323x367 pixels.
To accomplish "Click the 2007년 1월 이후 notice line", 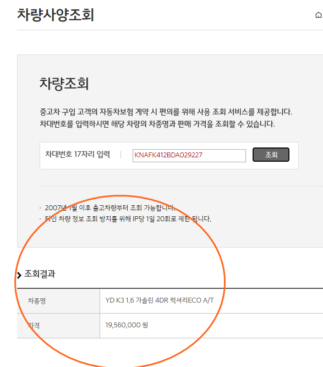I will (x=110, y=207).
